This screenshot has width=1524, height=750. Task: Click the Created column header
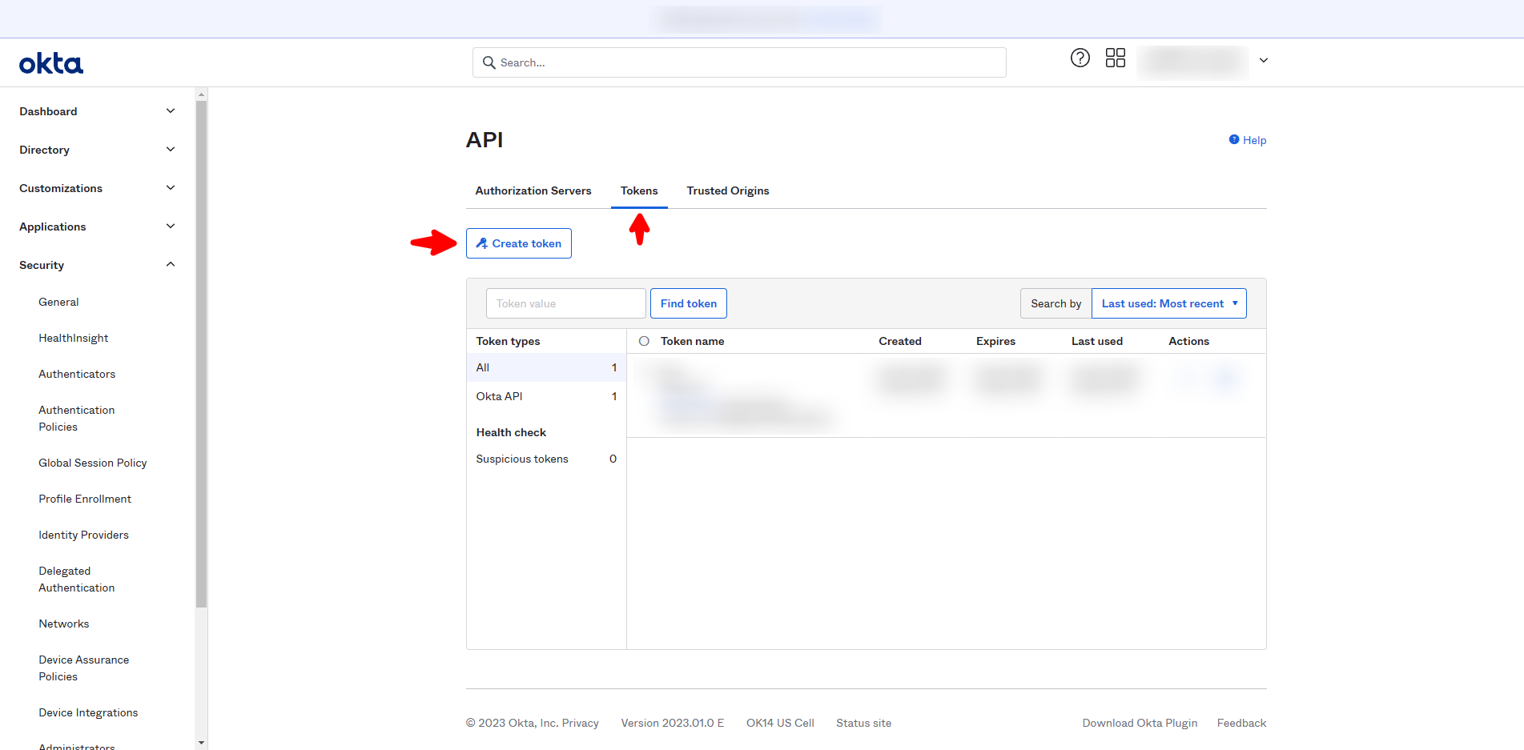tap(900, 341)
